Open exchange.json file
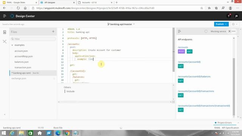The height and width of the screenshot is (136, 242). [19, 79]
